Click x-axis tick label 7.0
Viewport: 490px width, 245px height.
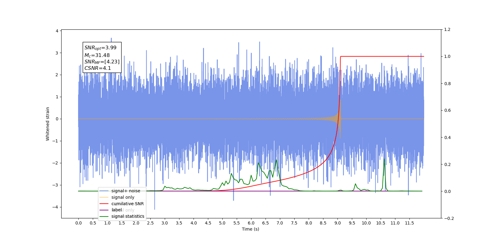click(x=280, y=223)
